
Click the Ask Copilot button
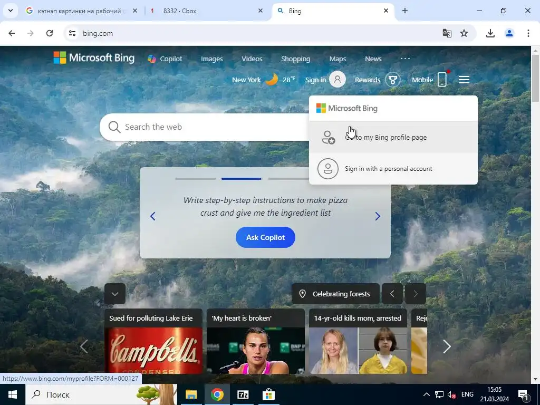coord(265,237)
